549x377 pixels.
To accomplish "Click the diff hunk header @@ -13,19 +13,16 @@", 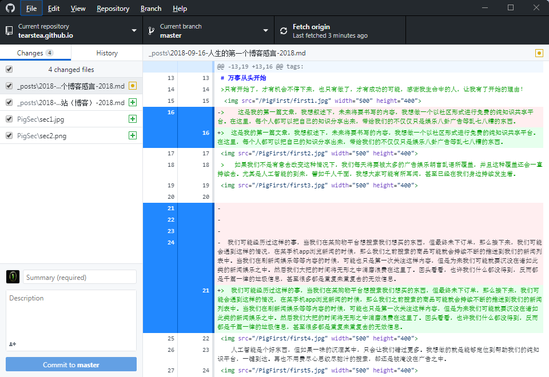I will tap(260, 66).
